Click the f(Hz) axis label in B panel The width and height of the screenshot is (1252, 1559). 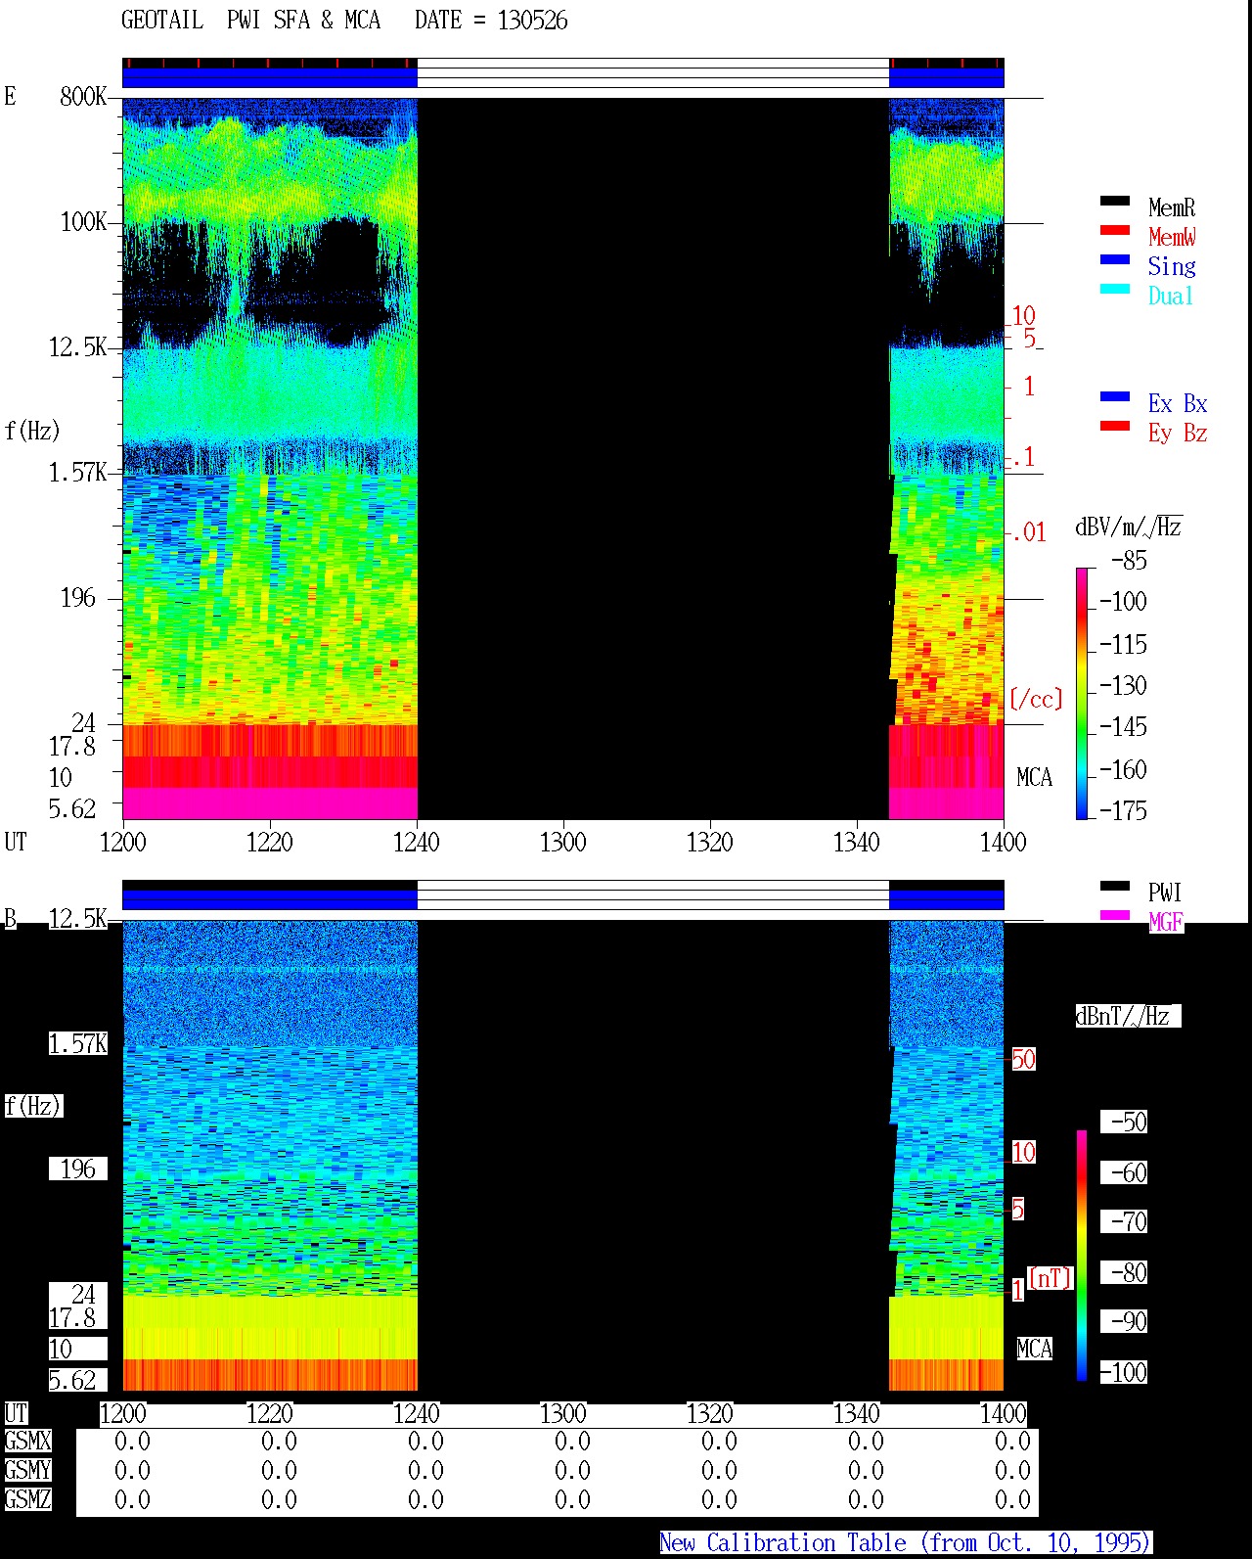(x=34, y=1106)
